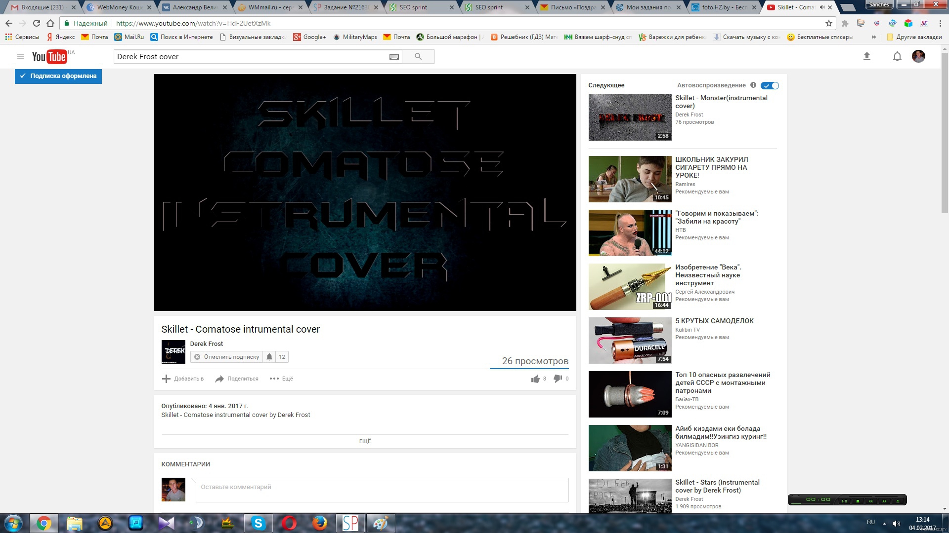Open Firefox from the taskbar
The width and height of the screenshot is (949, 533).
click(x=319, y=523)
